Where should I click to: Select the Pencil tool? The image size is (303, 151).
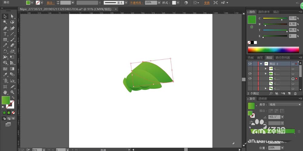[x=5, y=46]
